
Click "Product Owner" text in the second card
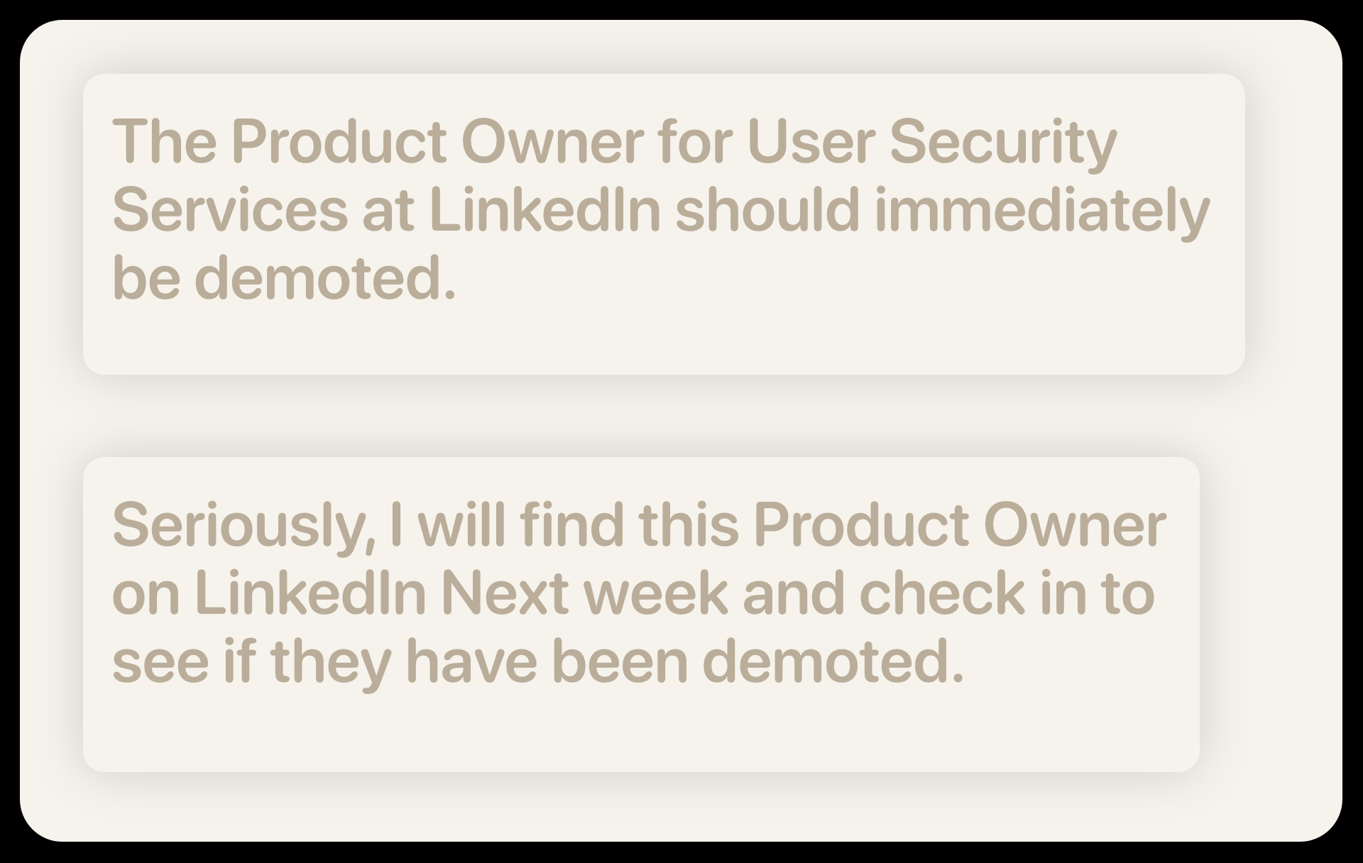[960, 525]
